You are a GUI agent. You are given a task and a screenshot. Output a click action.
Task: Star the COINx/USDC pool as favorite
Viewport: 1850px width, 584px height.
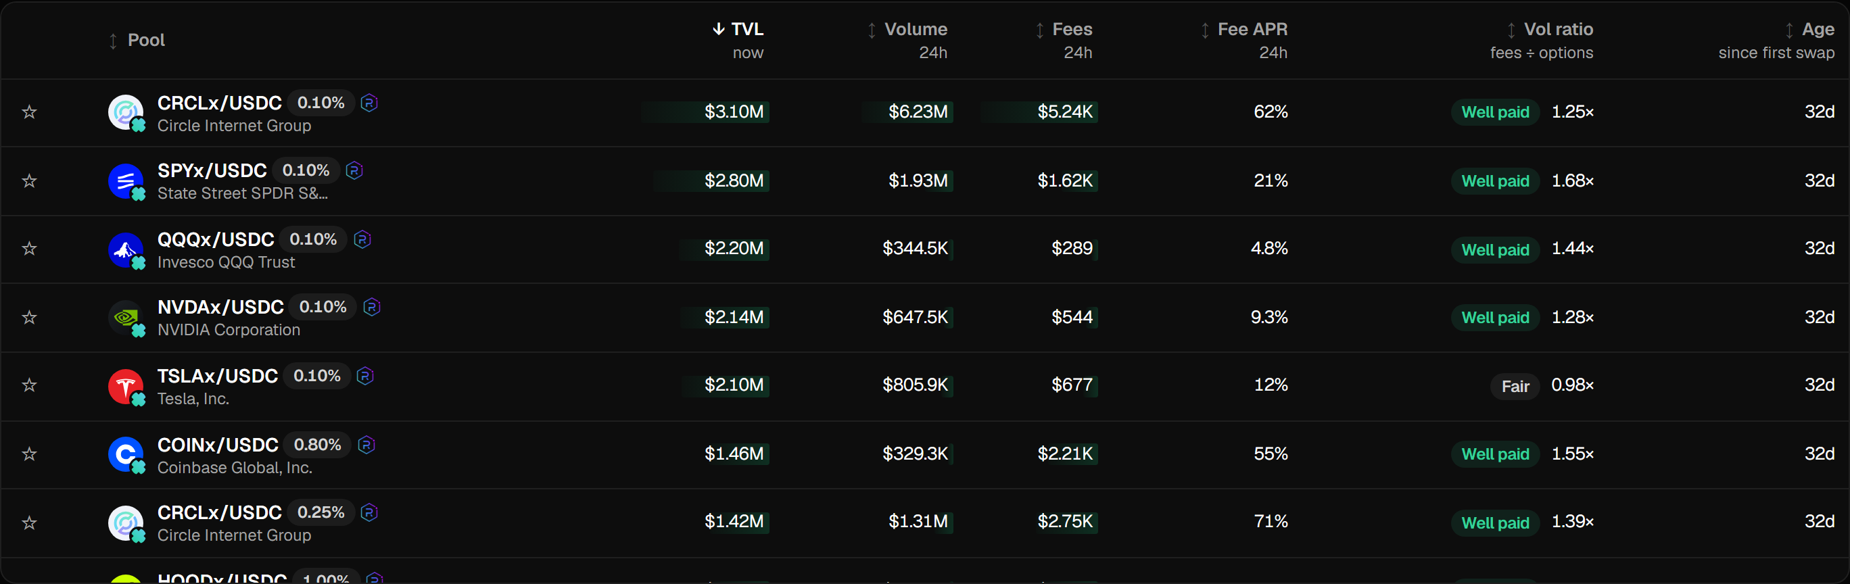30,454
